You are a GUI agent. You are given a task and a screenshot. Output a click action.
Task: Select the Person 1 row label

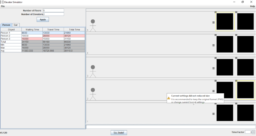11,33
